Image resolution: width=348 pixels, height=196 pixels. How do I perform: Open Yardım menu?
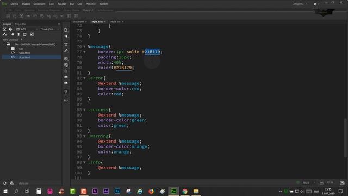[x=104, y=4]
